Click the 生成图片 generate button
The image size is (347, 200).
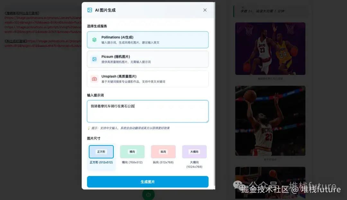pyautogui.click(x=148, y=181)
